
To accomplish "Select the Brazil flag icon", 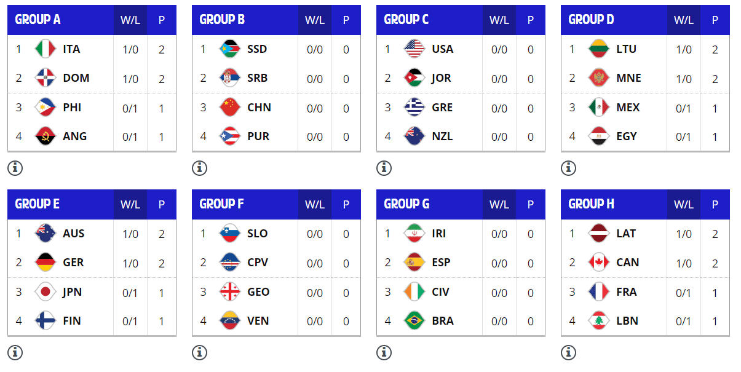I will pos(414,321).
